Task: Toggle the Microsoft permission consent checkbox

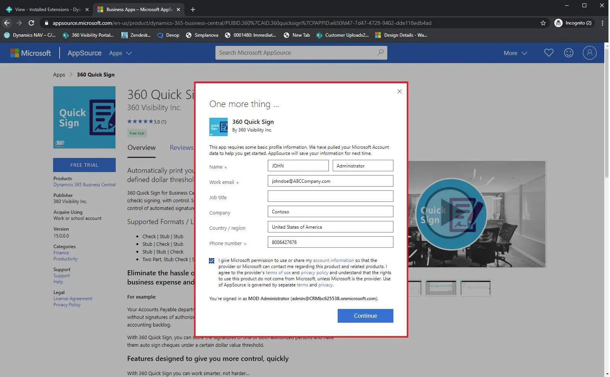Action: pyautogui.click(x=212, y=261)
